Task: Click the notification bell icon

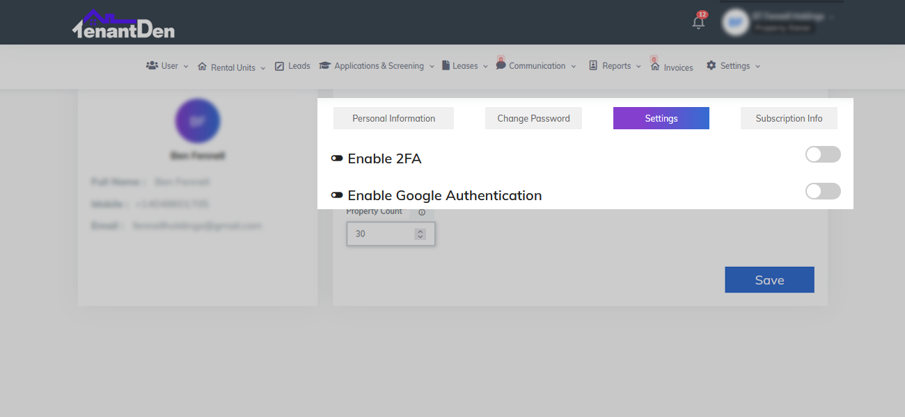Action: (698, 23)
